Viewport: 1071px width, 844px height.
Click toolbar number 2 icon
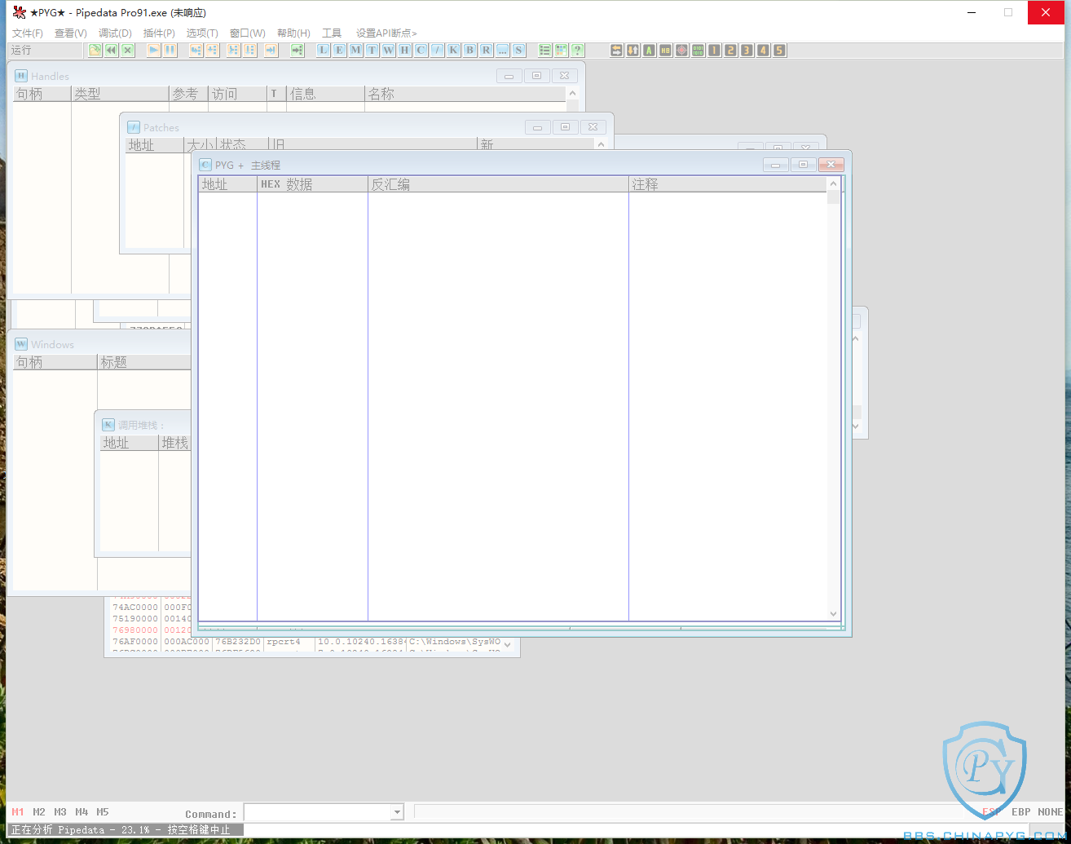tap(730, 50)
